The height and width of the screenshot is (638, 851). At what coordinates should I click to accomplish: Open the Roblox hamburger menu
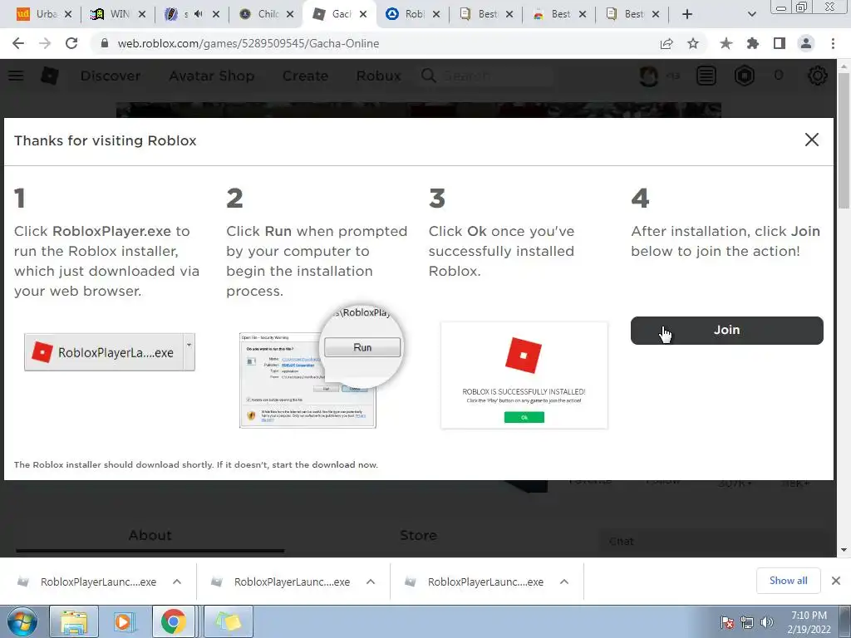pos(16,76)
